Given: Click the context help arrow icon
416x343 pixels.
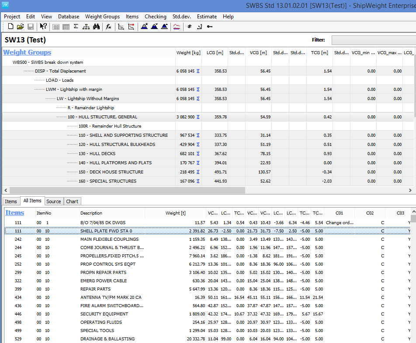Looking at the screenshot, I should 43,27.
